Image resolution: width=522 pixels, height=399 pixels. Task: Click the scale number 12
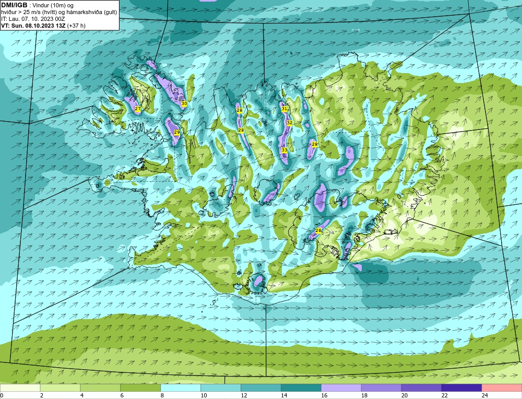(244, 395)
